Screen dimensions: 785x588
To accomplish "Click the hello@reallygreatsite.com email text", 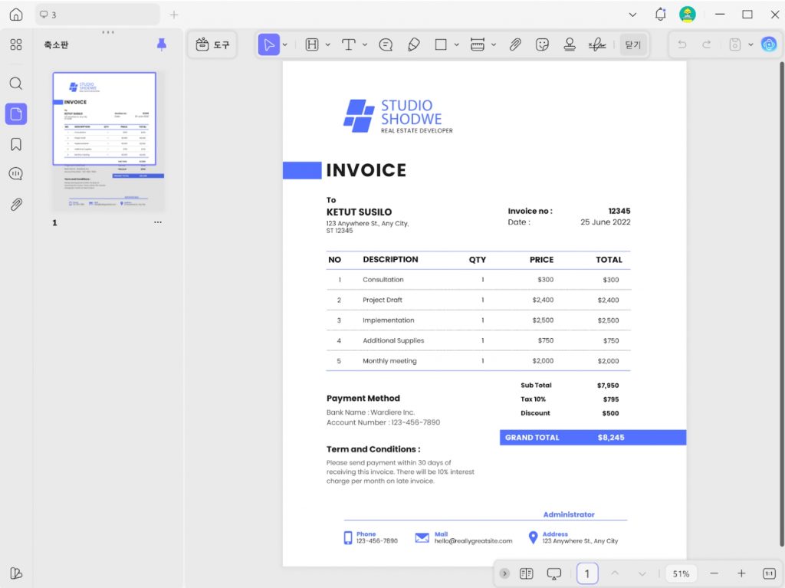I will point(473,541).
